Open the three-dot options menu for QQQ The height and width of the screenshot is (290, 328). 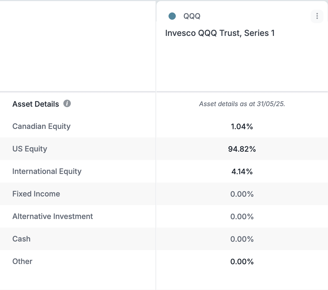point(317,16)
